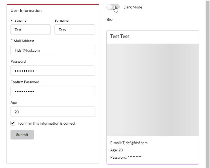210x168 pixels.
Task: Click the E-Mail Address field label
Action: 22,41
